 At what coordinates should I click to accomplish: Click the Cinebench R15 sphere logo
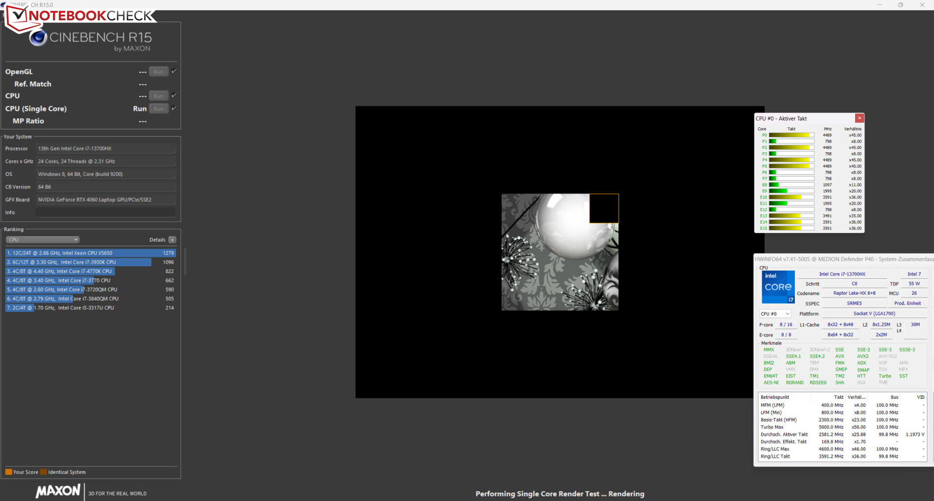click(x=38, y=37)
